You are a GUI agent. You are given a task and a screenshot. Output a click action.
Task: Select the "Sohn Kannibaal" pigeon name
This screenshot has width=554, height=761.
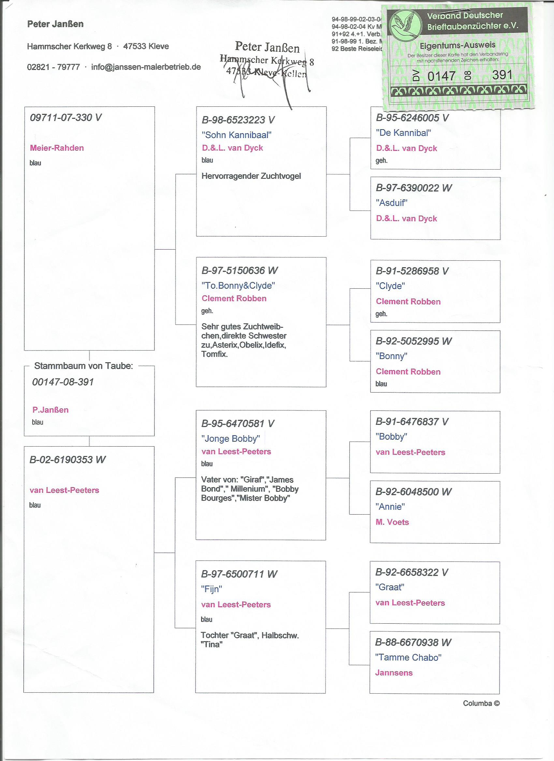pyautogui.click(x=237, y=135)
